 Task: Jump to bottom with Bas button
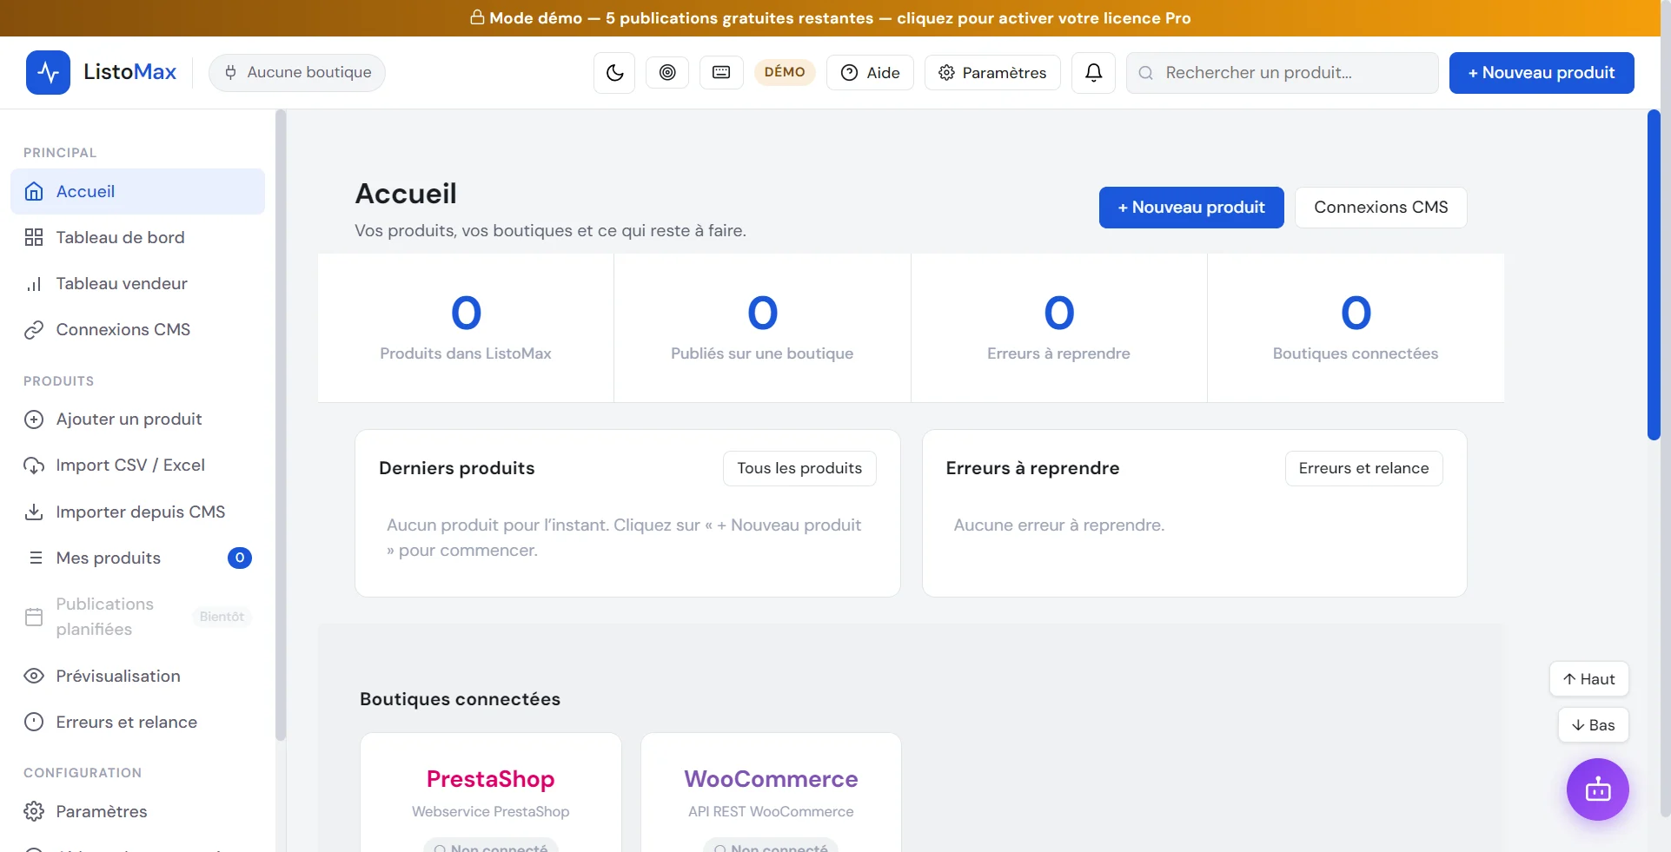[1593, 725]
